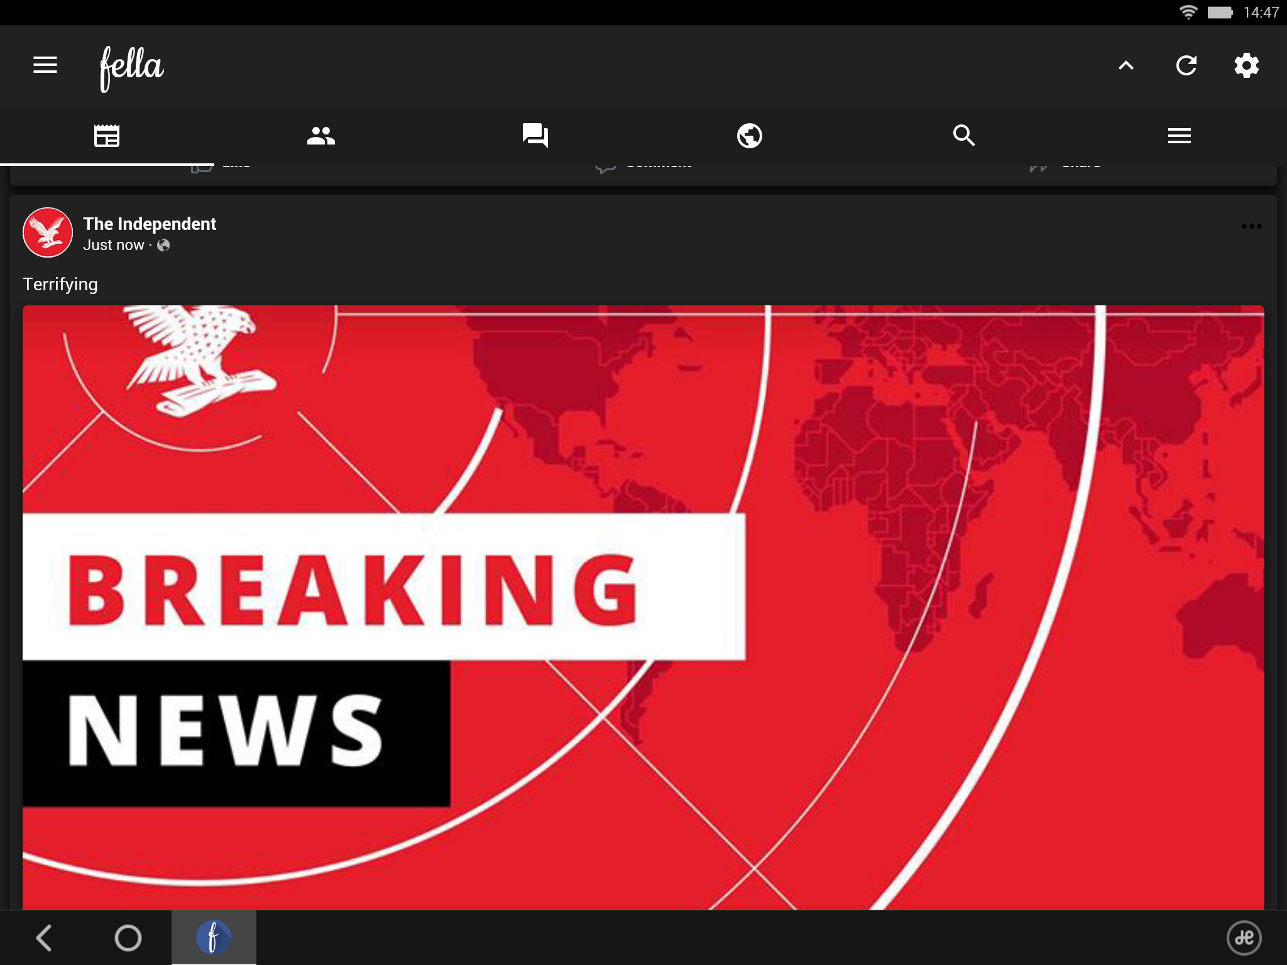The width and height of the screenshot is (1287, 965).
Task: Open settings via gear icon
Action: tap(1246, 65)
